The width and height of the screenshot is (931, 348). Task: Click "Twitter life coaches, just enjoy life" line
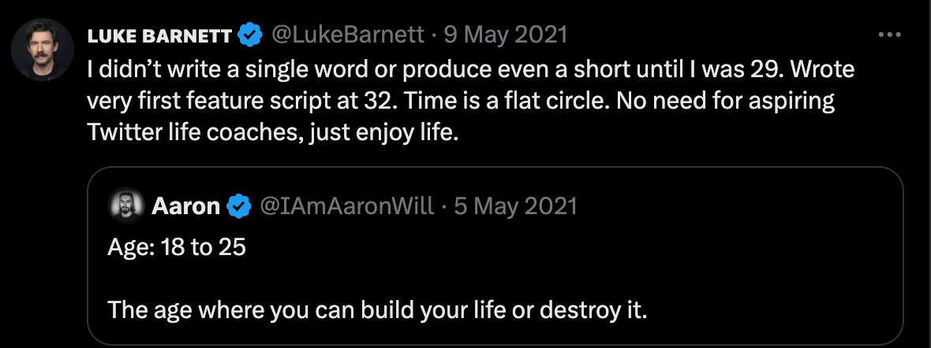click(272, 133)
